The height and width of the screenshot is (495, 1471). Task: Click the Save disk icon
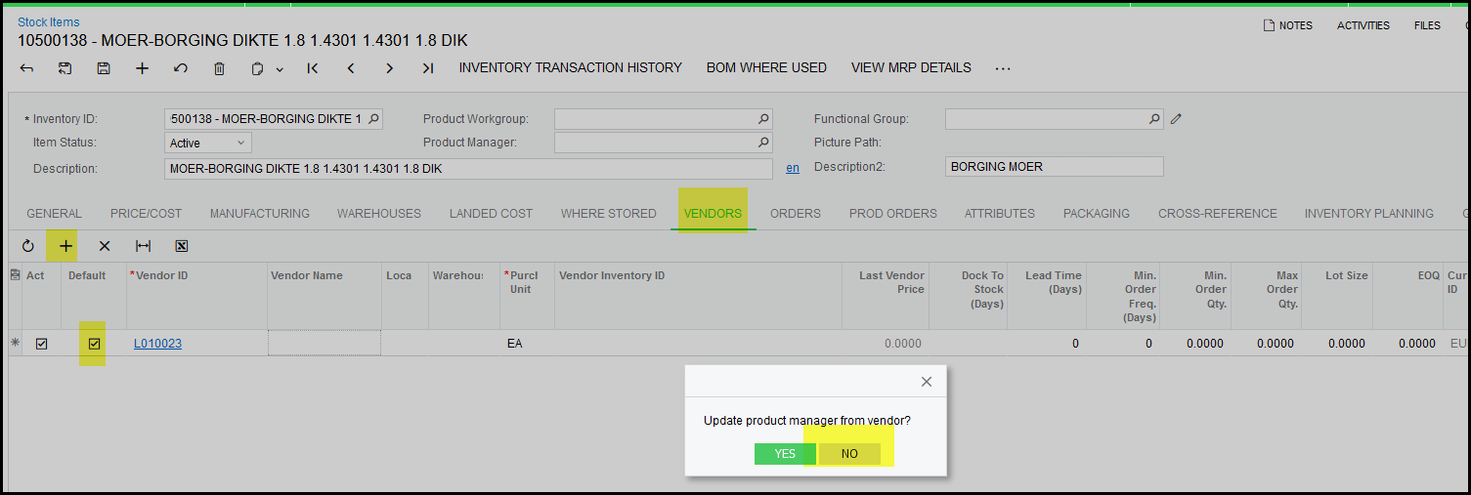tap(104, 68)
